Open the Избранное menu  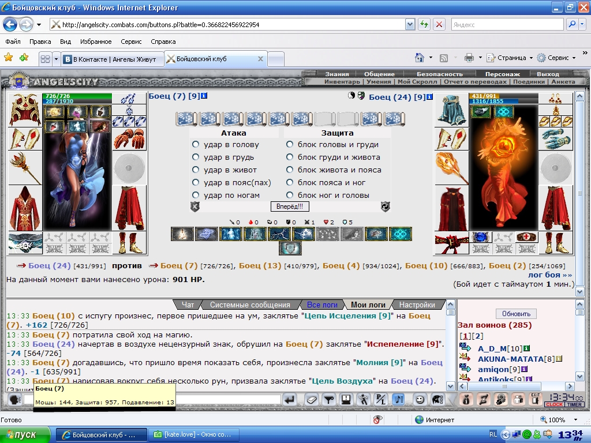pyautogui.click(x=96, y=42)
